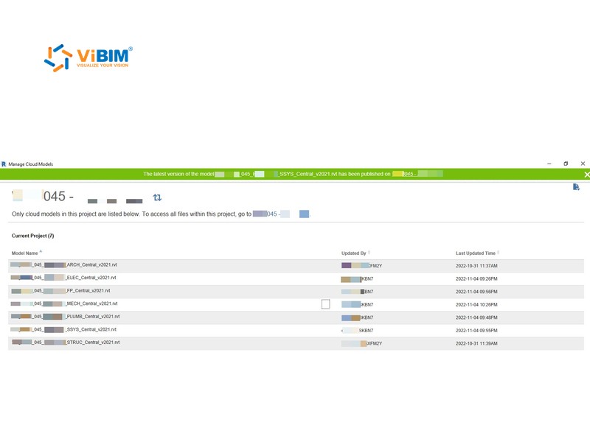
Task: Click the 2022-11-04 09:56PM timestamp
Action: pos(476,292)
